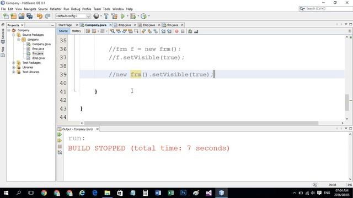Click the Windows Start button
Screen dimensions: 353x198
6,193
